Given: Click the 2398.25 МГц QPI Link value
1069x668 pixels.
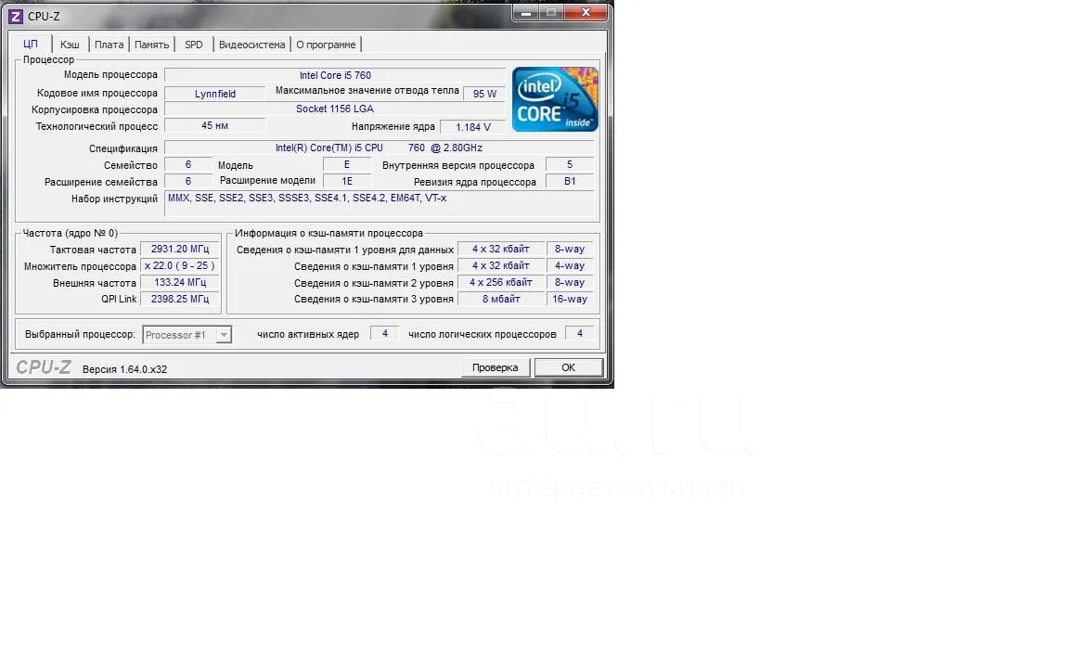Looking at the screenshot, I should tap(180, 299).
